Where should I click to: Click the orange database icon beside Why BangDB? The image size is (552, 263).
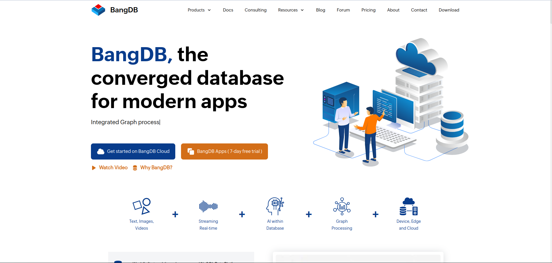(x=135, y=168)
